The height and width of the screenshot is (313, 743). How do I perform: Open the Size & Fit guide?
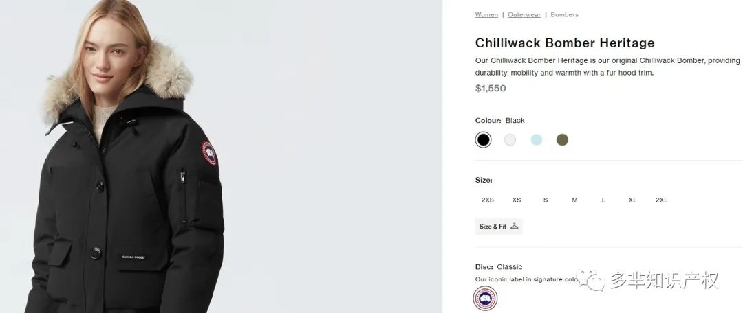pos(499,227)
